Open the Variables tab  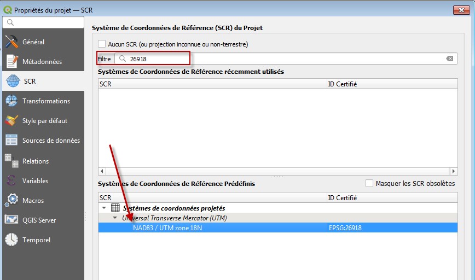coord(43,180)
